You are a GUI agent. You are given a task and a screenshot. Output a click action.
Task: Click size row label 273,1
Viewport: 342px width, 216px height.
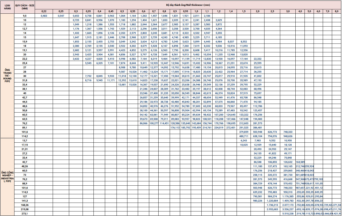click(25, 213)
